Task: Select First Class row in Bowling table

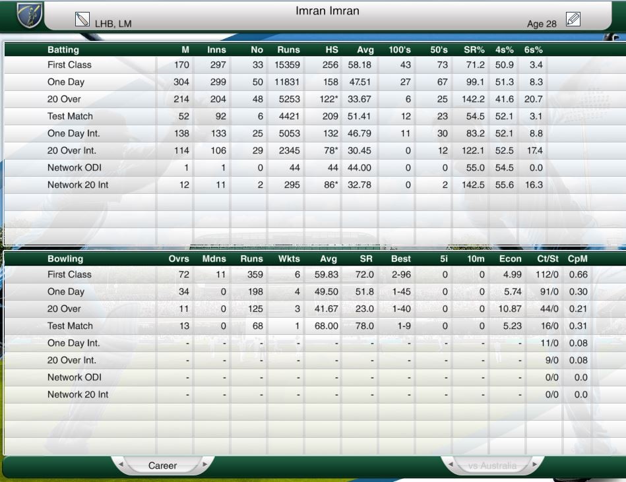Action: (x=315, y=274)
